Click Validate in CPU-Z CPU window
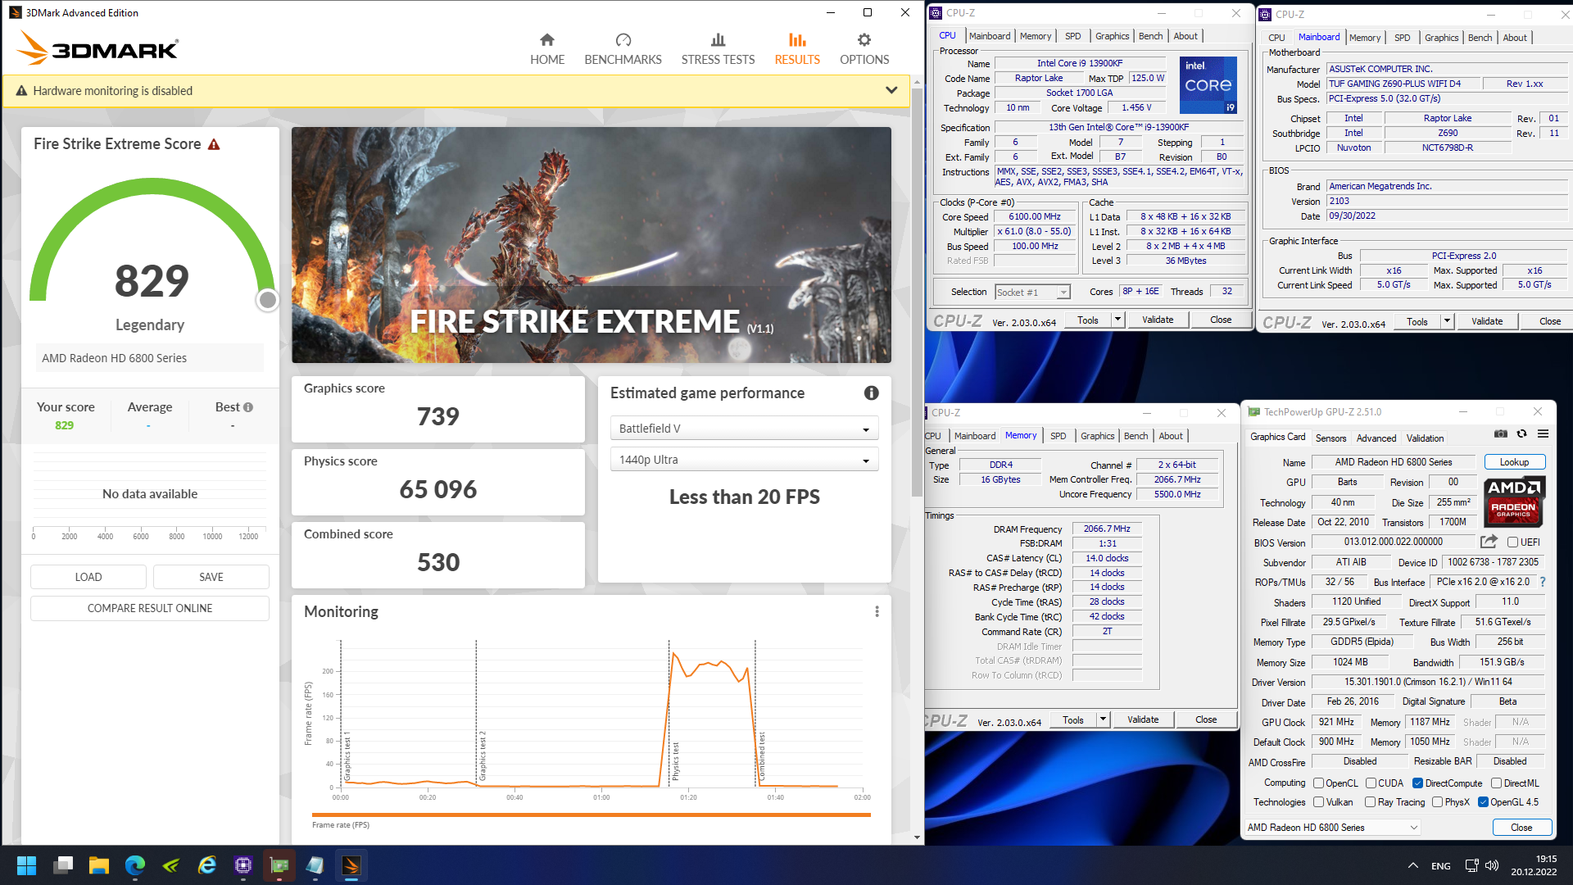This screenshot has height=885, width=1573. (x=1158, y=320)
